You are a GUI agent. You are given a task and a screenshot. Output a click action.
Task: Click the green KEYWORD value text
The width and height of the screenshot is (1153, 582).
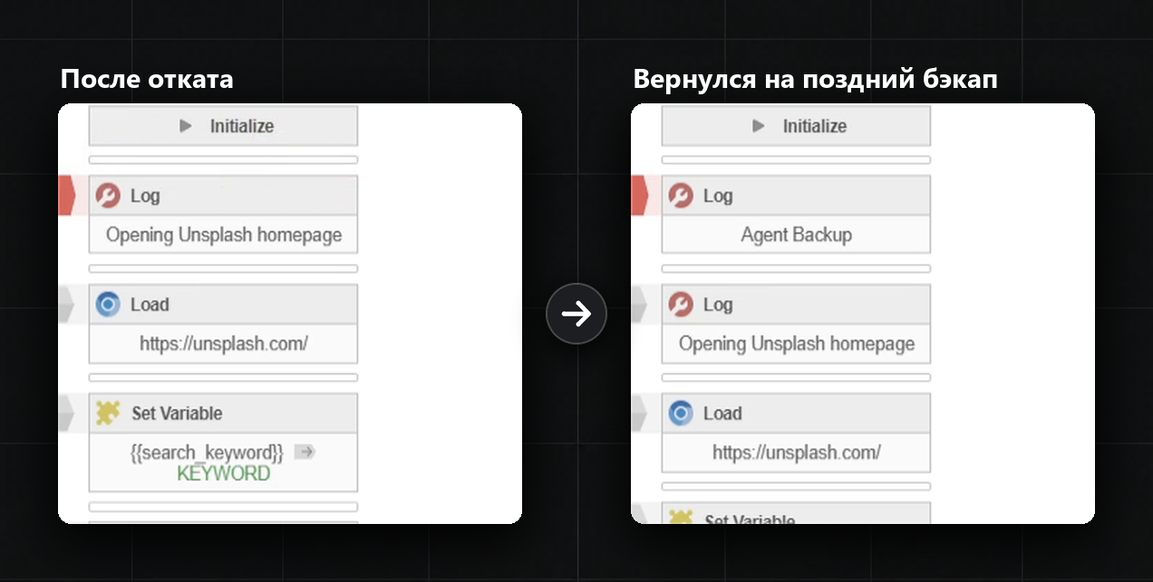(224, 473)
